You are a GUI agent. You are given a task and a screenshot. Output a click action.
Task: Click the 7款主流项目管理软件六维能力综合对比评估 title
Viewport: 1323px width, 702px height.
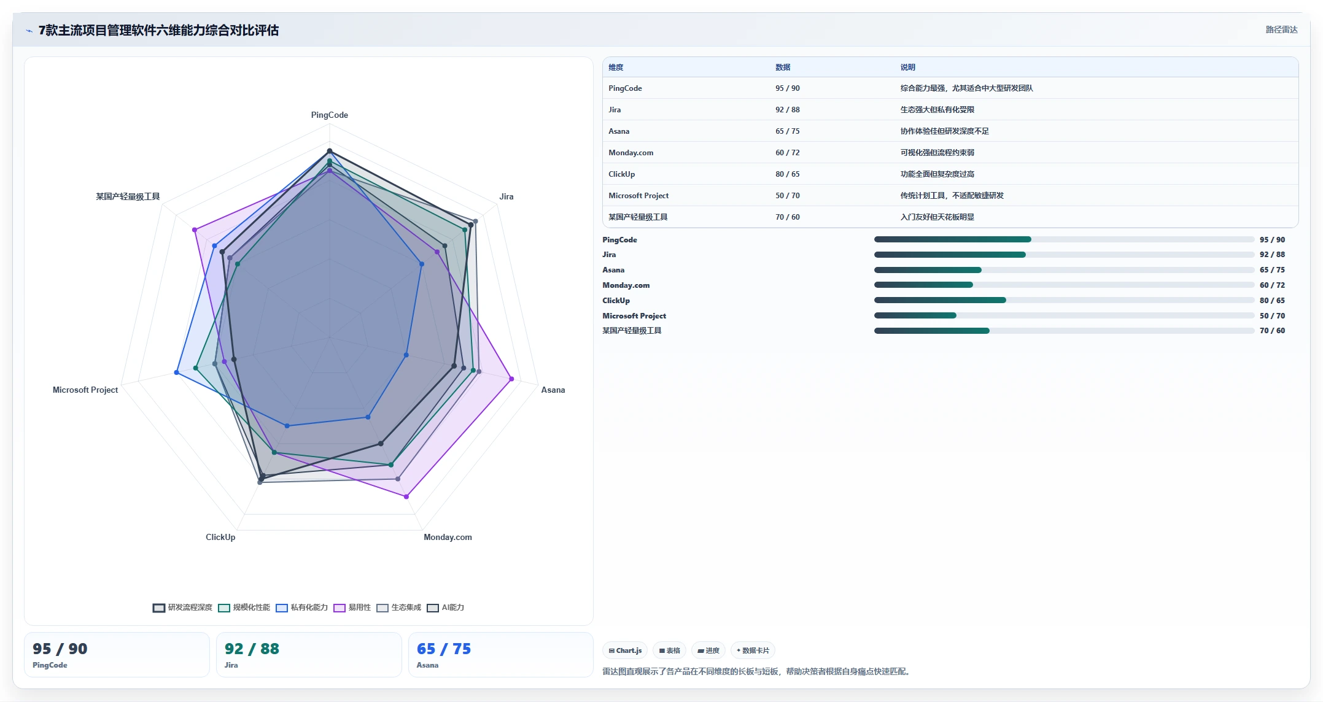158,31
